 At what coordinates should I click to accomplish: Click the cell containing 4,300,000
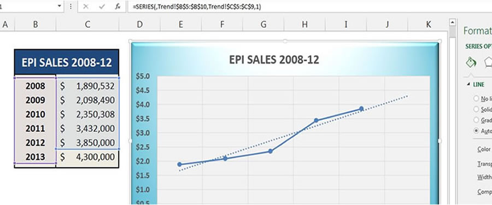coord(87,157)
